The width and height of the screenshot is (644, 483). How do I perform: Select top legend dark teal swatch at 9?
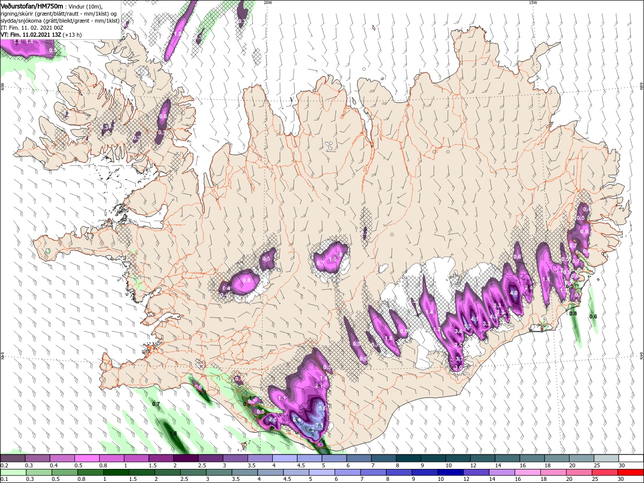[433, 458]
